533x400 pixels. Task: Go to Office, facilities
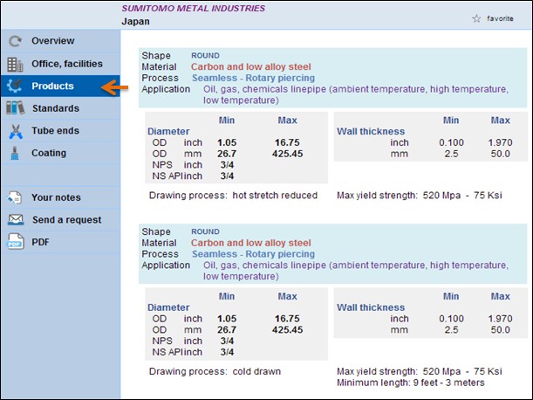point(67,64)
